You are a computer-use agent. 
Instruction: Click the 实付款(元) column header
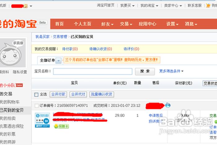(x=184, y=83)
